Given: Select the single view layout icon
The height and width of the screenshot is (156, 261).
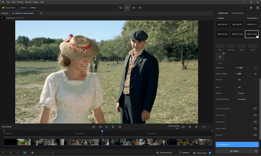Looking at the screenshot, I should [x=127, y=8].
